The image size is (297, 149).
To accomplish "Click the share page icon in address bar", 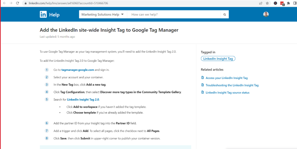I will click(x=261, y=3).
